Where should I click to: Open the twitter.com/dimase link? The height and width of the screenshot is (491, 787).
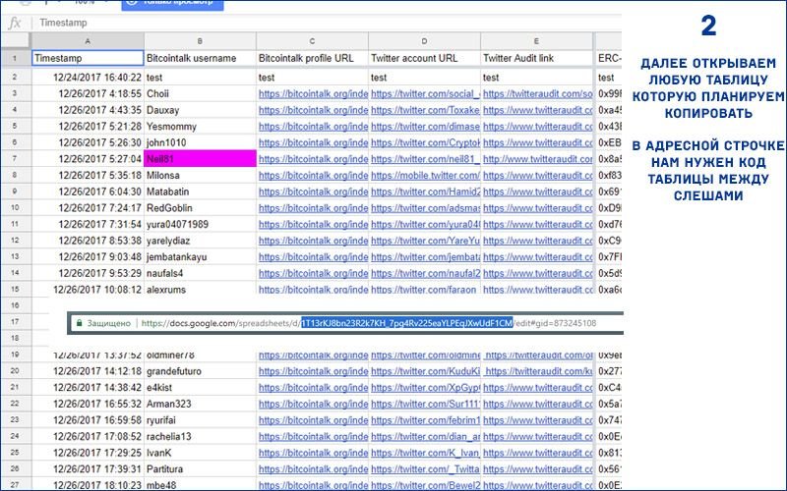(x=425, y=127)
